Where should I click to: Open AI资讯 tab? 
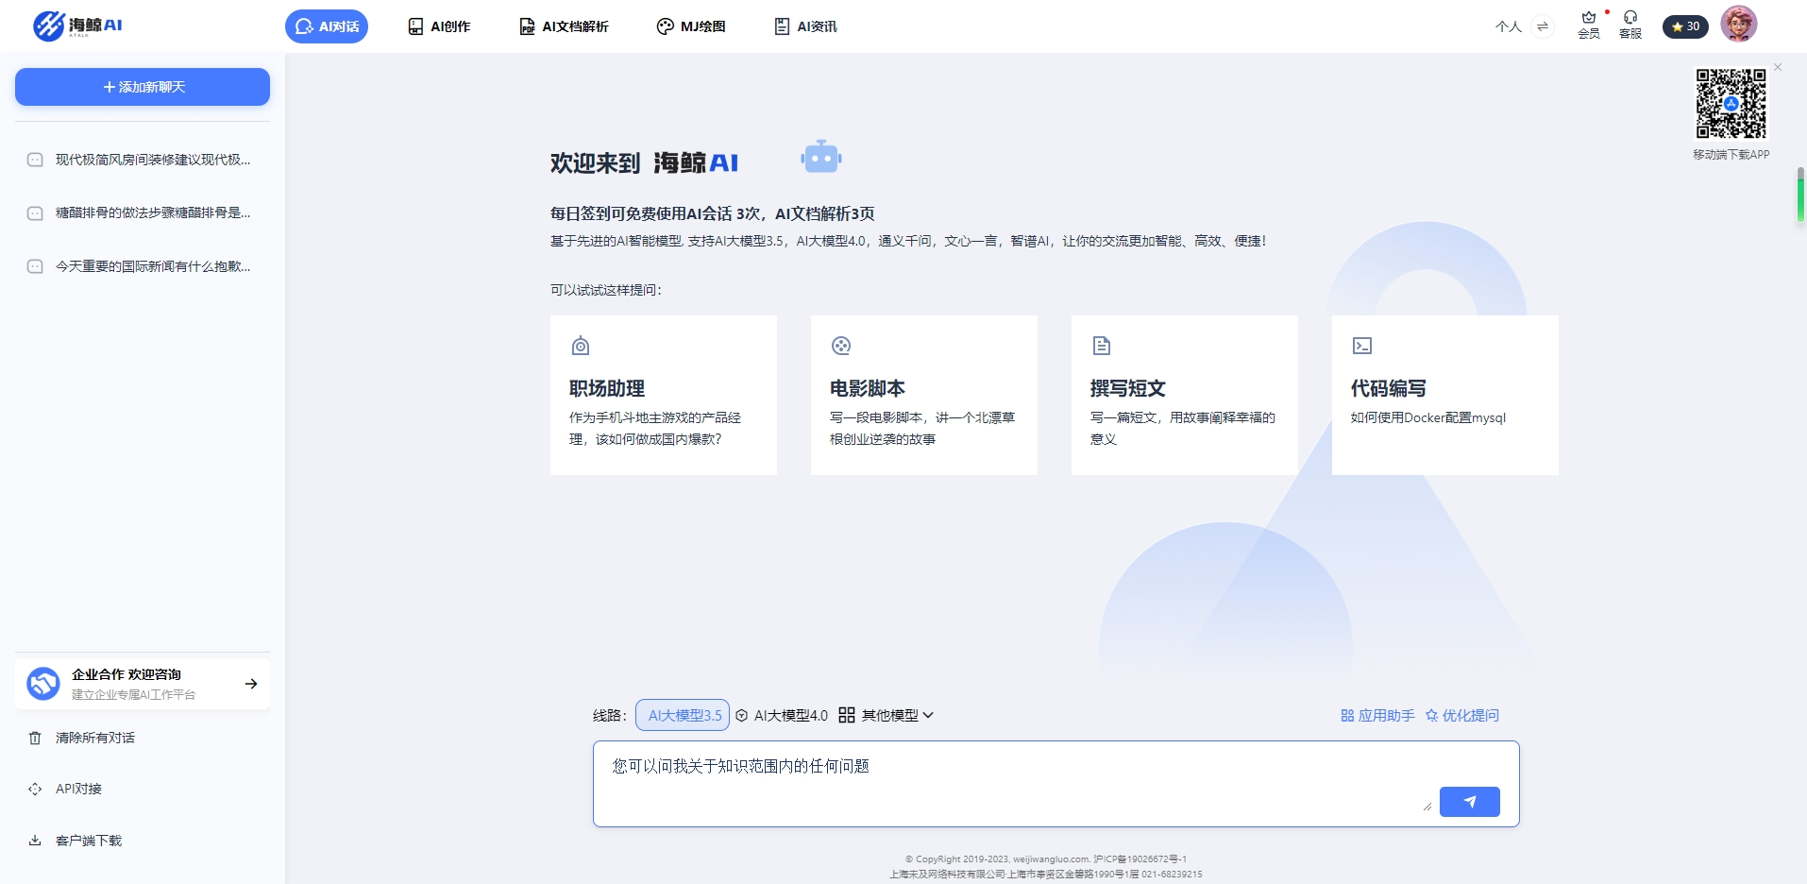pos(806,26)
